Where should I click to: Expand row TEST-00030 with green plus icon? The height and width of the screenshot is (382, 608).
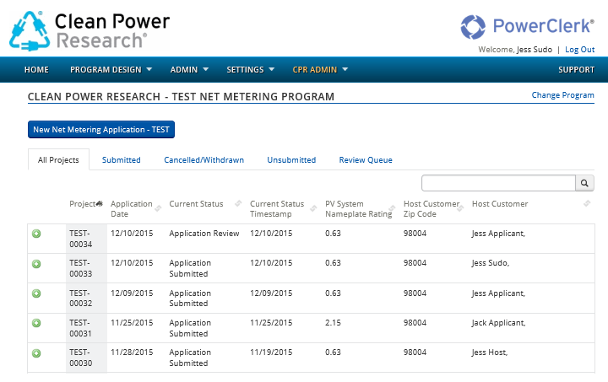(36, 353)
